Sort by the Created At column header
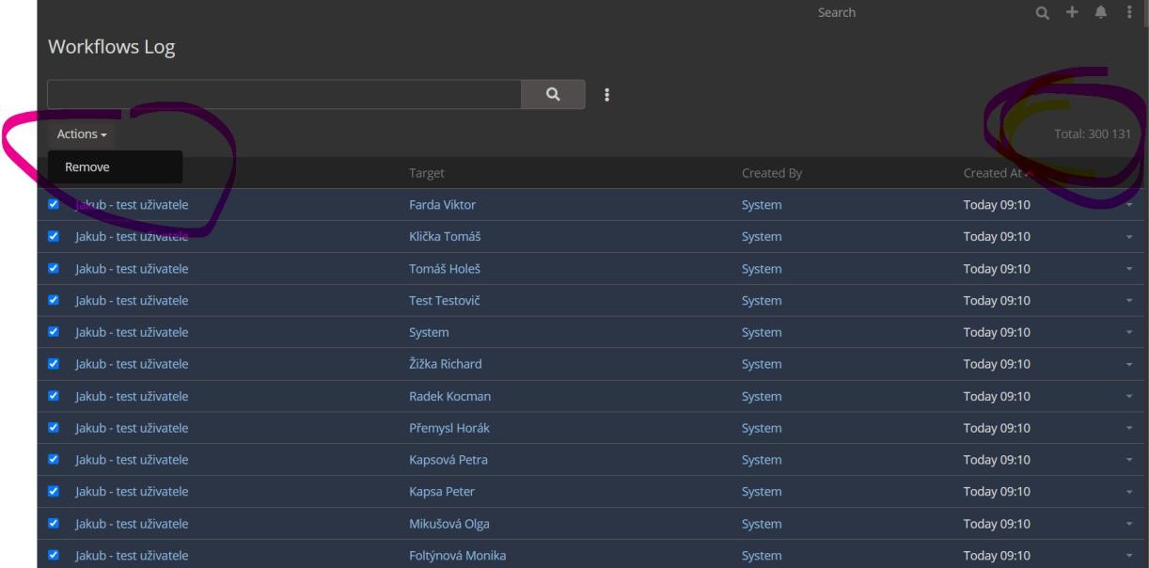 tap(993, 173)
